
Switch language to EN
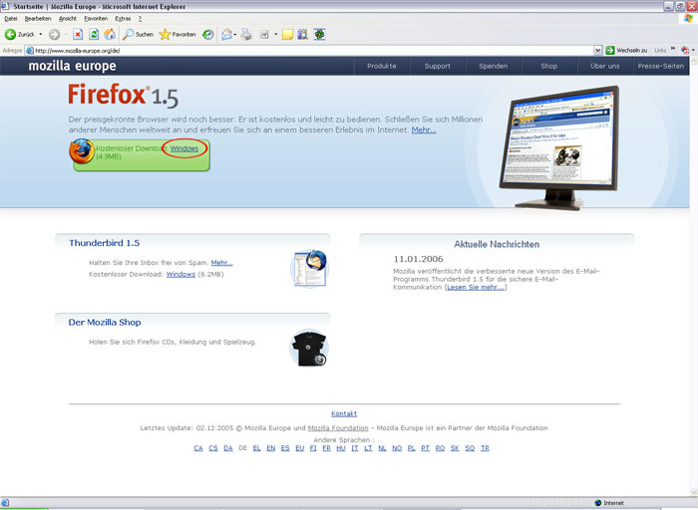point(271,448)
